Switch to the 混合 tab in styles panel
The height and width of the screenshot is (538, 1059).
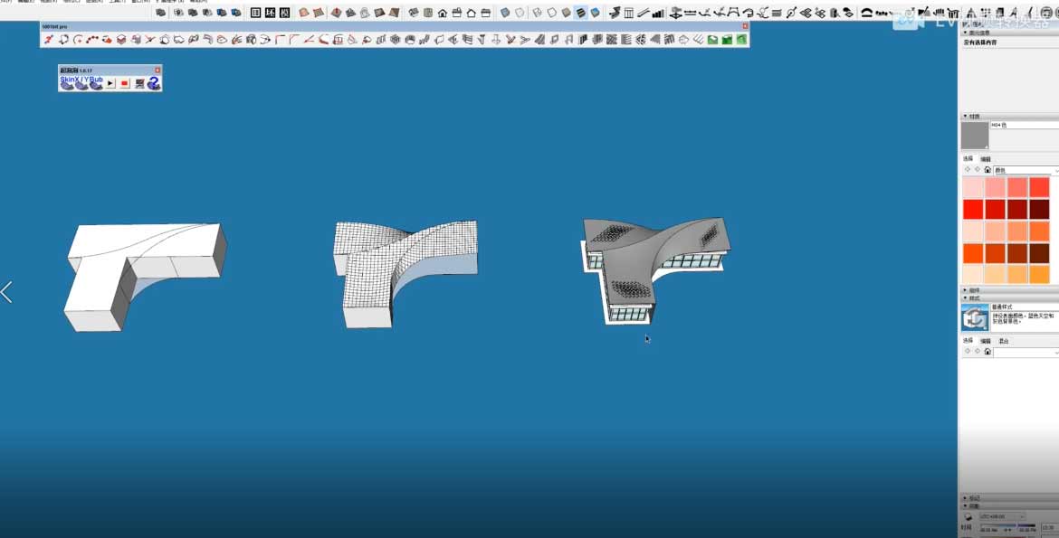pyautogui.click(x=1003, y=341)
